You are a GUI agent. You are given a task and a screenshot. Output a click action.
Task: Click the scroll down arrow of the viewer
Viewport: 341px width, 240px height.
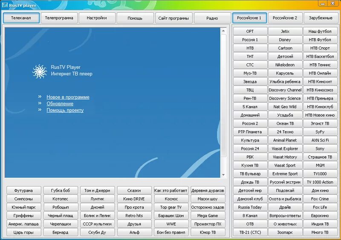223,174
